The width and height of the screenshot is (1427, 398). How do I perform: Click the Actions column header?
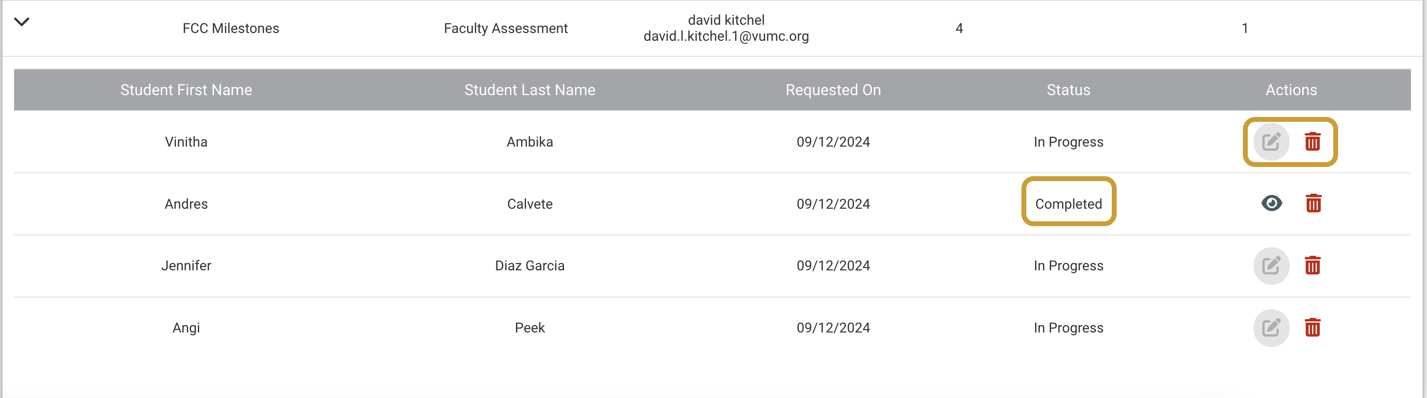pyautogui.click(x=1291, y=90)
